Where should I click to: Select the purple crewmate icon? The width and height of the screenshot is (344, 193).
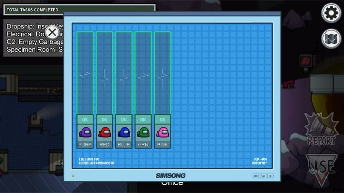(x=85, y=132)
